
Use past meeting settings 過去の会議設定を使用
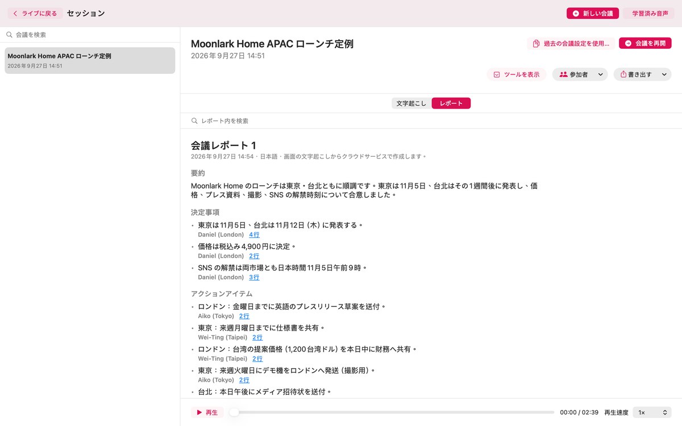point(571,43)
